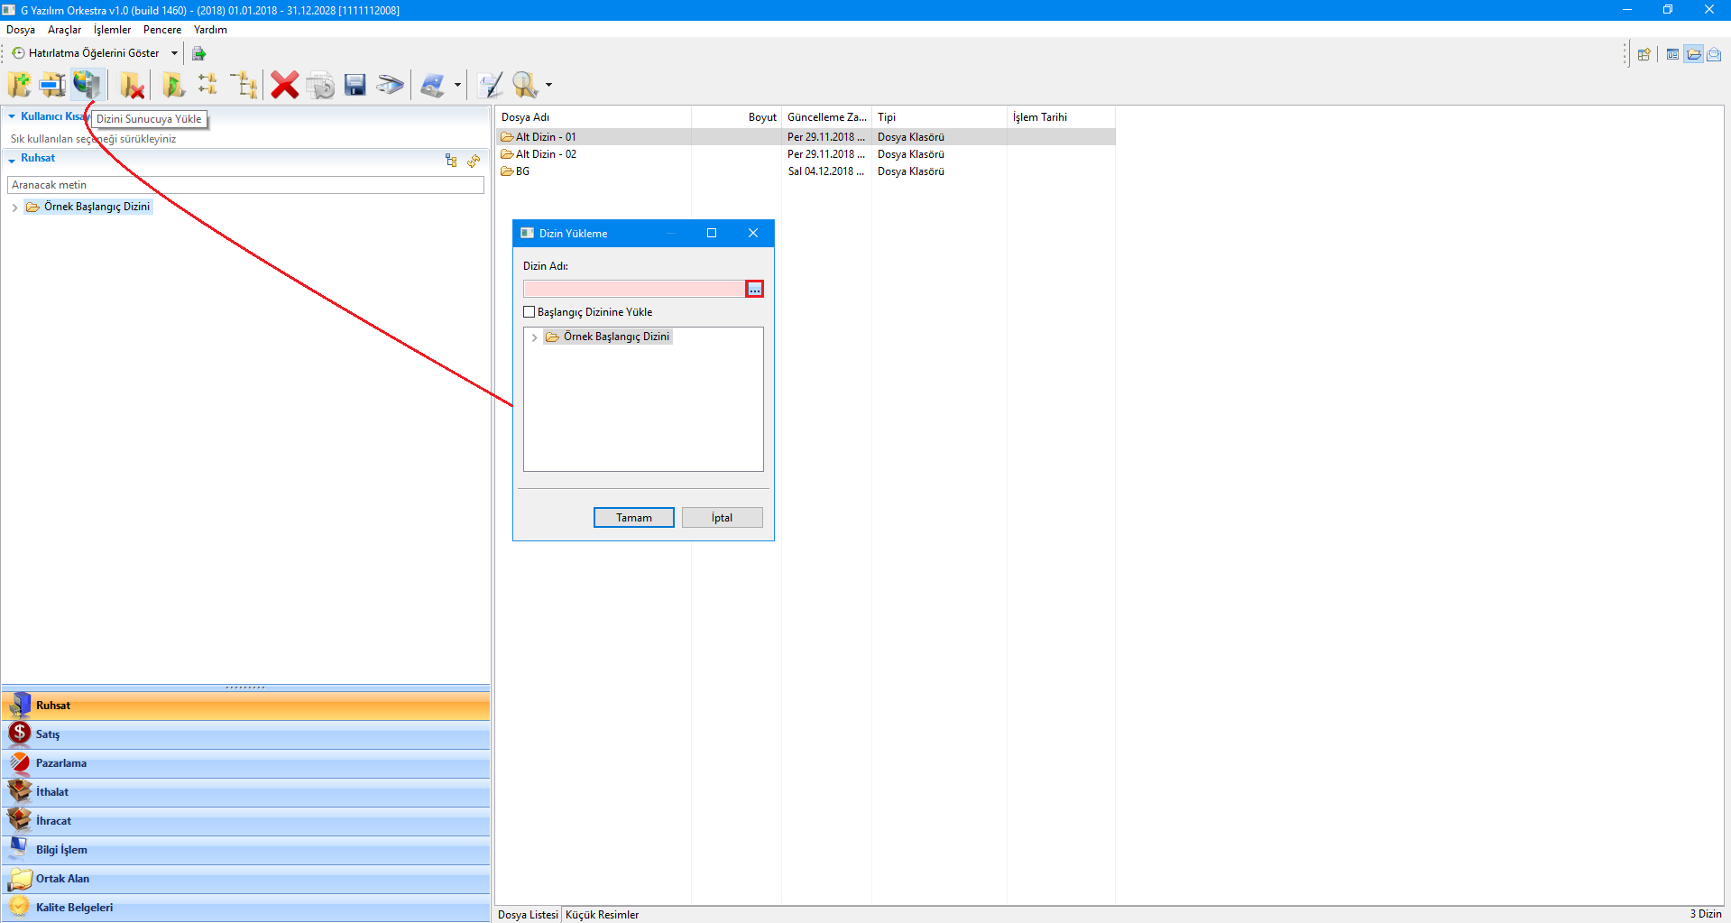Expand Örnek Başlangıç Dizini in the dialog tree
Image resolution: width=1731 pixels, height=923 pixels.
point(534,337)
